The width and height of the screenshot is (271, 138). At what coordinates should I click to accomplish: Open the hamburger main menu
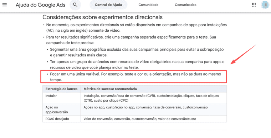[x=5, y=5]
